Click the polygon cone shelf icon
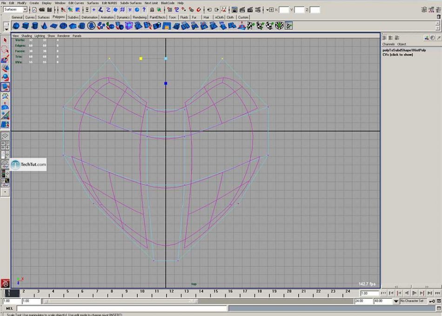This screenshot has width=442, height=316. 44,26
